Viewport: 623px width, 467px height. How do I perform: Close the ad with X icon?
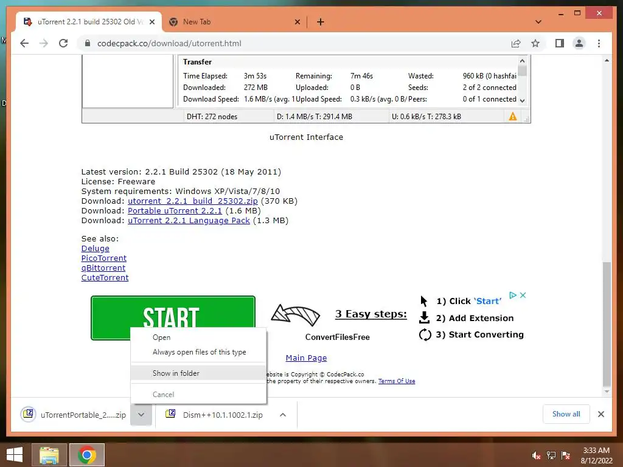click(523, 295)
